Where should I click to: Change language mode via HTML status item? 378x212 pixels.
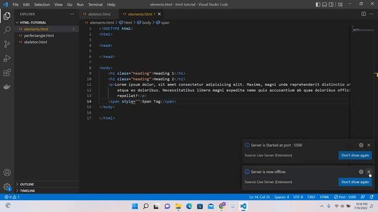tap(324, 197)
